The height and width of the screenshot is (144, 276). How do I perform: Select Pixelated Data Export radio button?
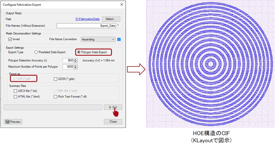[x=36, y=52]
